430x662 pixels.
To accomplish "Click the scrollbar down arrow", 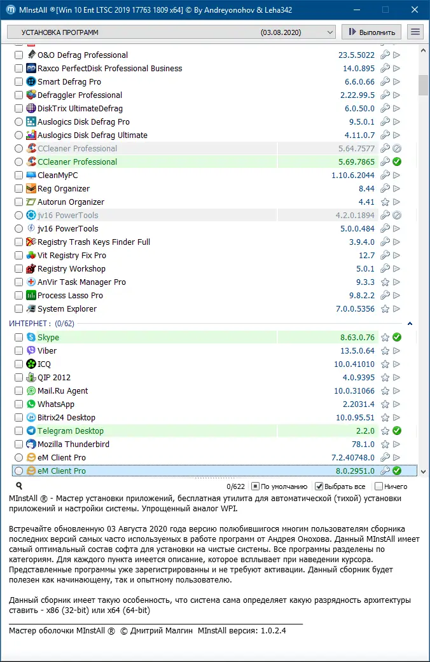I will coord(423,472).
